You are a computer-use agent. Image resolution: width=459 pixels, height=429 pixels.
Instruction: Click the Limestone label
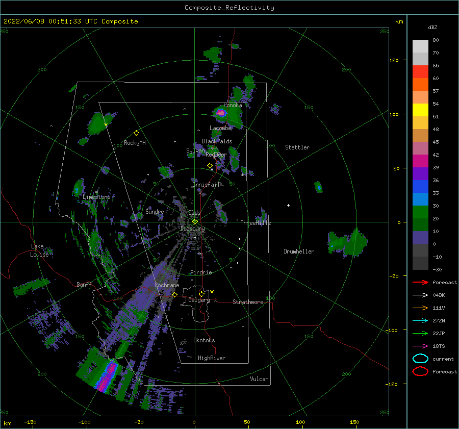pyautogui.click(x=96, y=197)
